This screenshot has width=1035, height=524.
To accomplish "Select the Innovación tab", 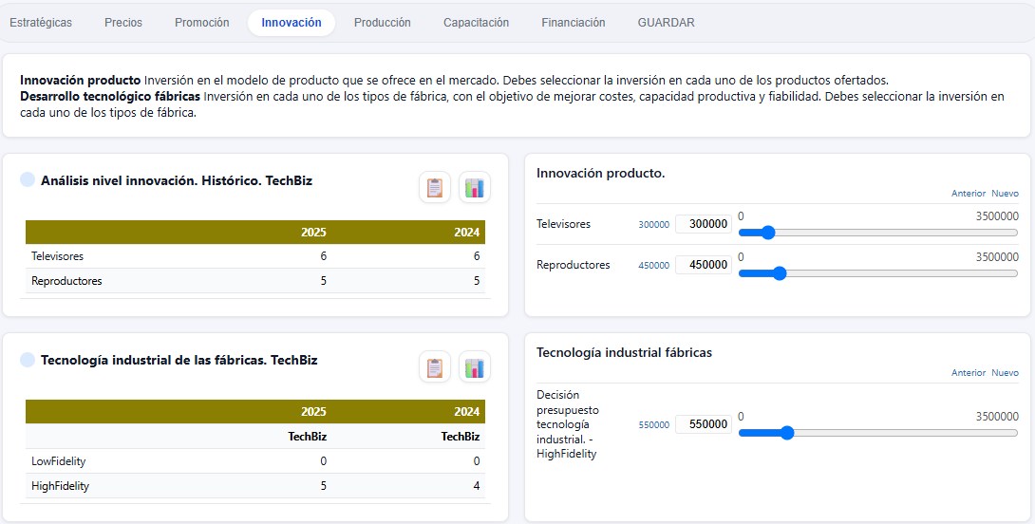I will click(x=292, y=23).
